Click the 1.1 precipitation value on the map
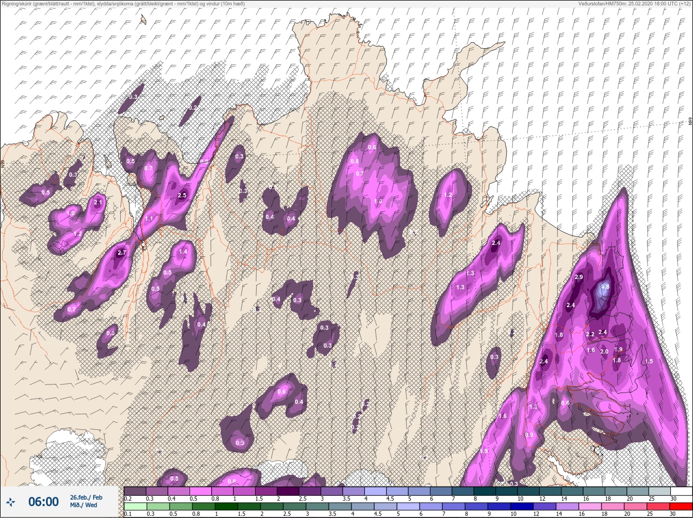 coord(149,218)
